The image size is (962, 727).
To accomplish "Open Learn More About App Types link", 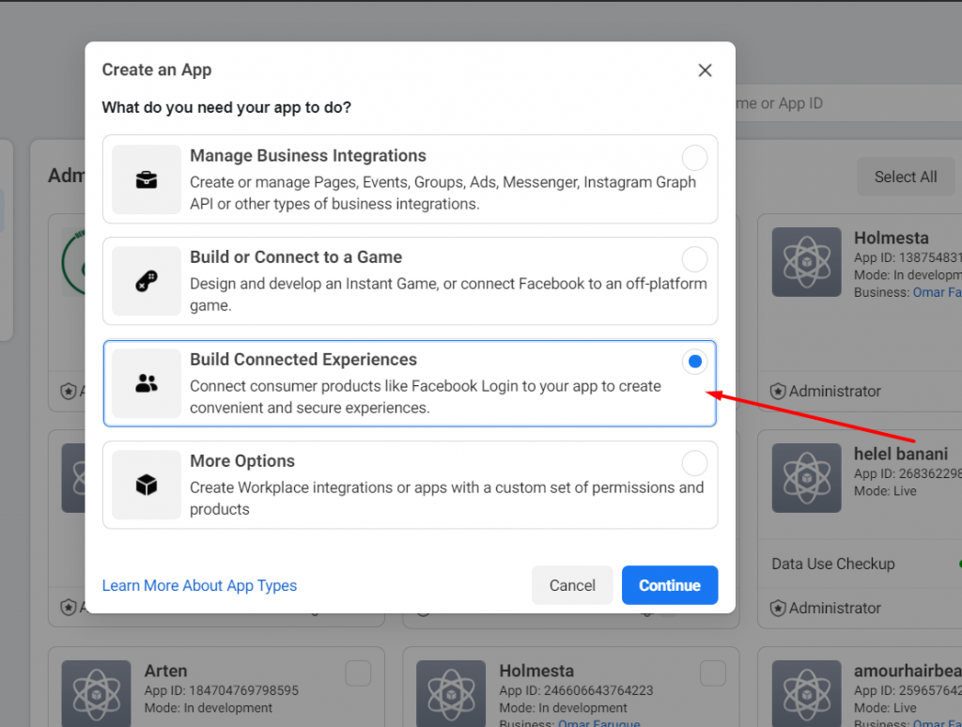I will click(199, 585).
